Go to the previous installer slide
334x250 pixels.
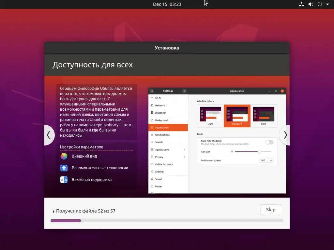(49, 135)
